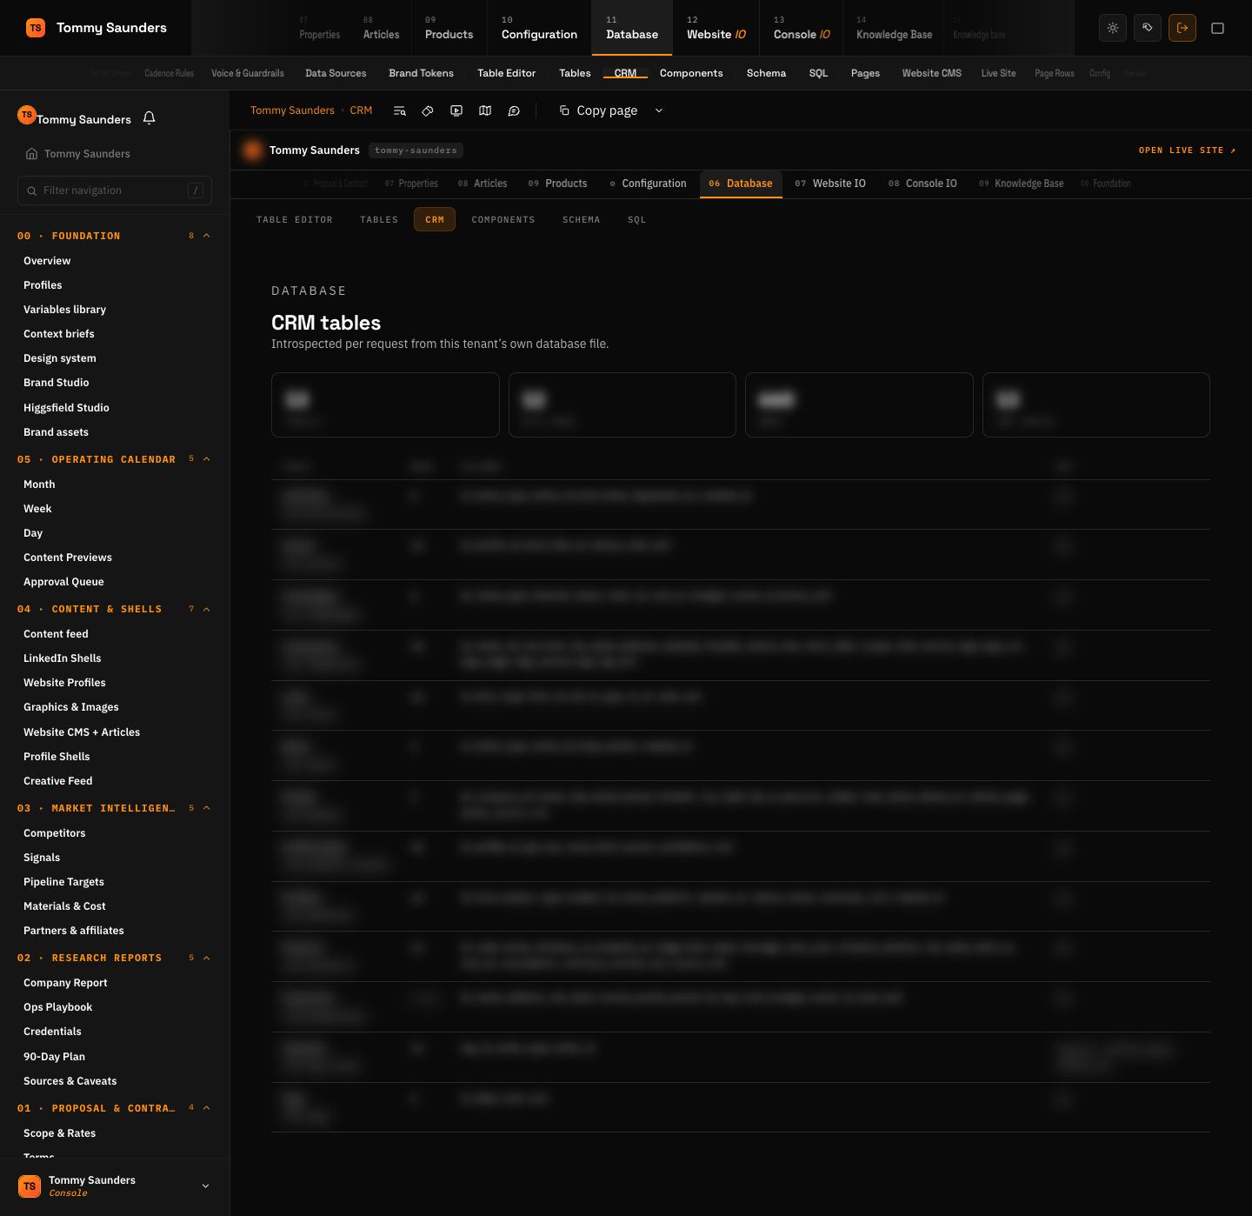
Task: Click Tommy Saunders breadcrumb link
Action: click(x=292, y=110)
